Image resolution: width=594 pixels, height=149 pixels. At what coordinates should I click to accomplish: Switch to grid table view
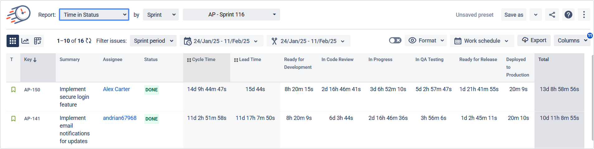pos(13,41)
